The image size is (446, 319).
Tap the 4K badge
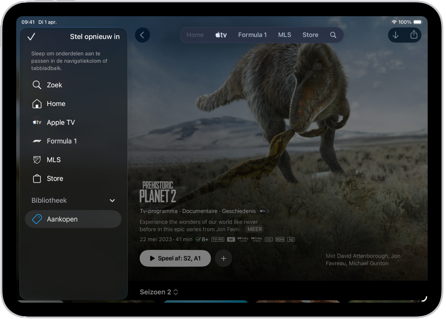pyautogui.click(x=231, y=239)
